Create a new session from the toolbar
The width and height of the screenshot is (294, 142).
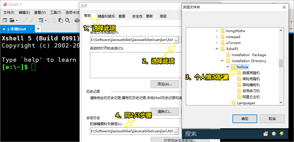pyautogui.click(x=5, y=20)
